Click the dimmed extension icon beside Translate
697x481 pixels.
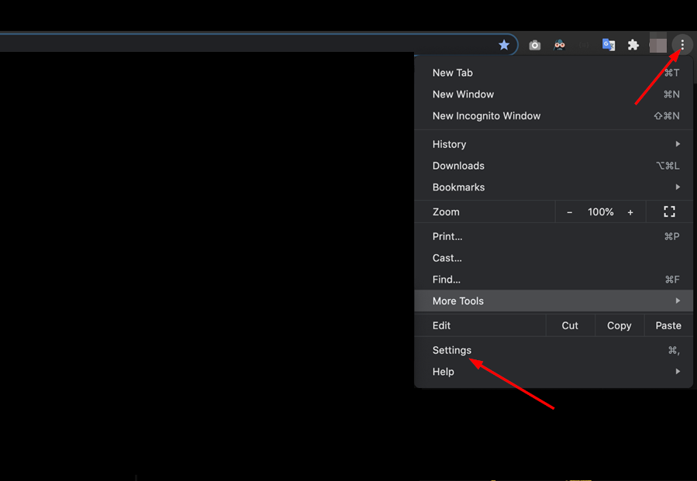584,45
